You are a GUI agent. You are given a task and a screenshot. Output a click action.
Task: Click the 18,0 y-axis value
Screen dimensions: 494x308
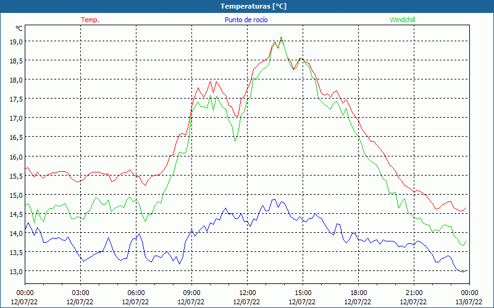(x=17, y=79)
